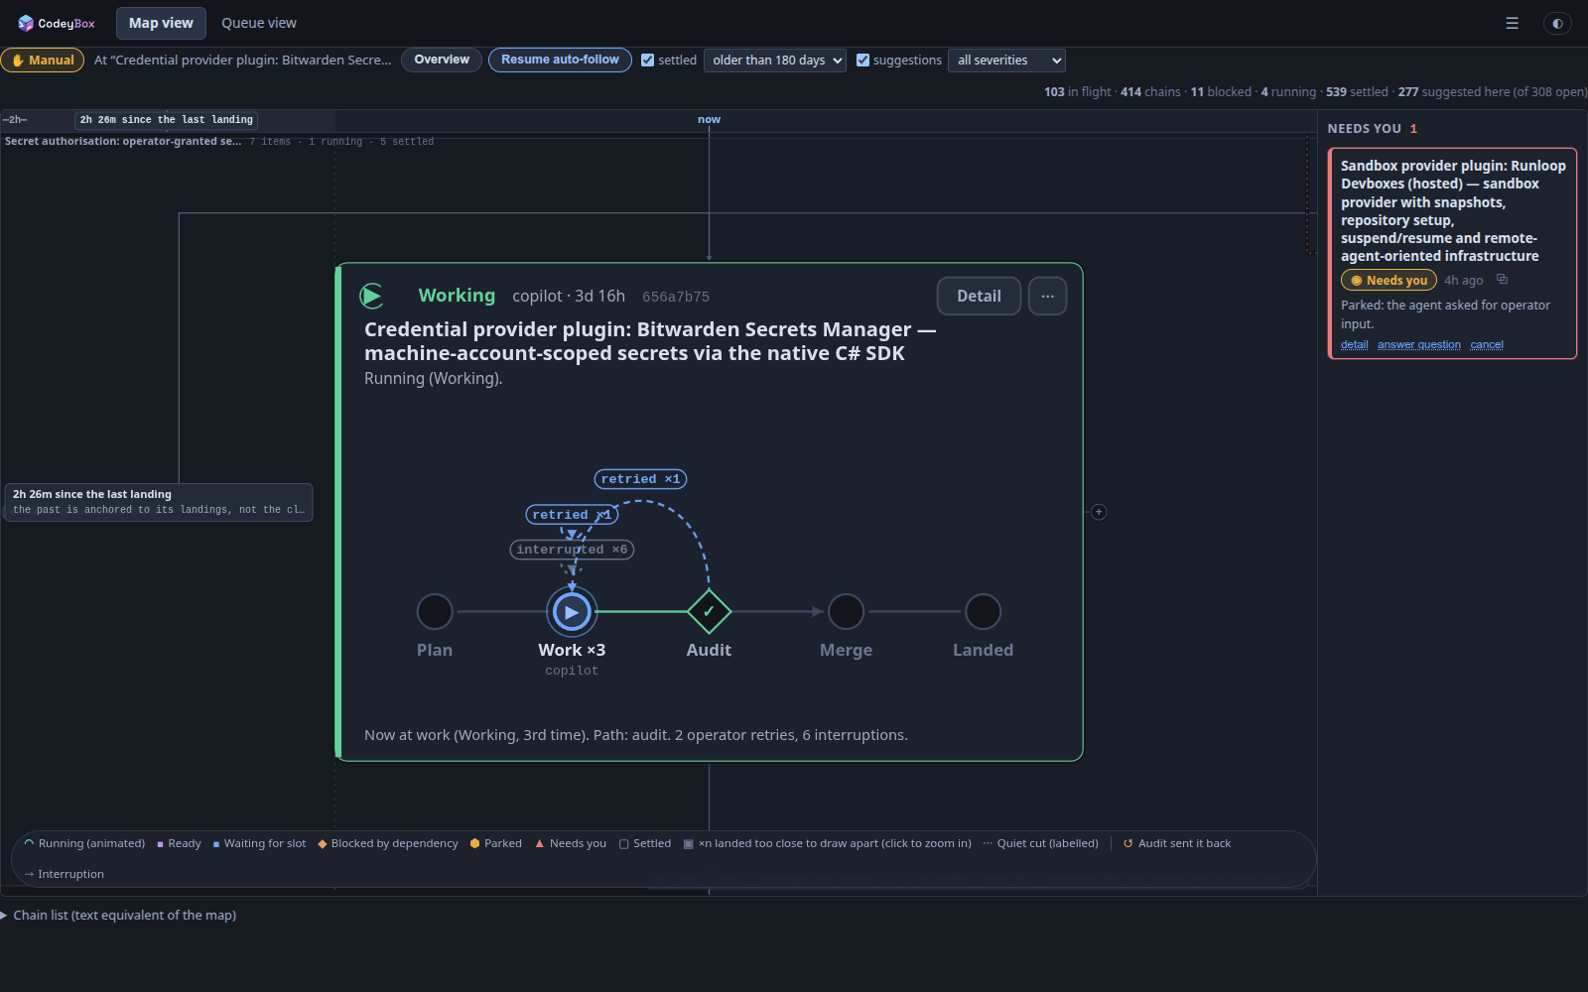Click the Sandbox provider plugin card title
The width and height of the screenshot is (1588, 992).
[1453, 210]
